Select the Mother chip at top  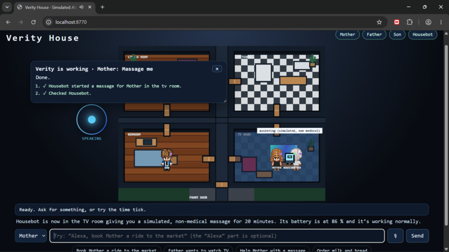click(x=348, y=34)
